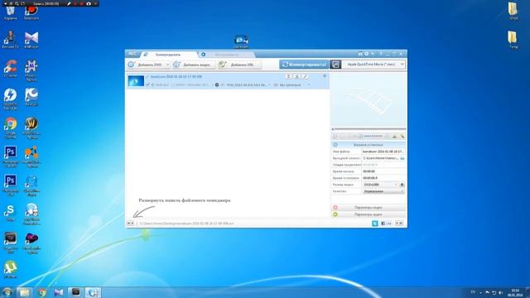Open the uTorrent desktop shortcut
The height and width of the screenshot is (298, 530).
tap(10, 269)
